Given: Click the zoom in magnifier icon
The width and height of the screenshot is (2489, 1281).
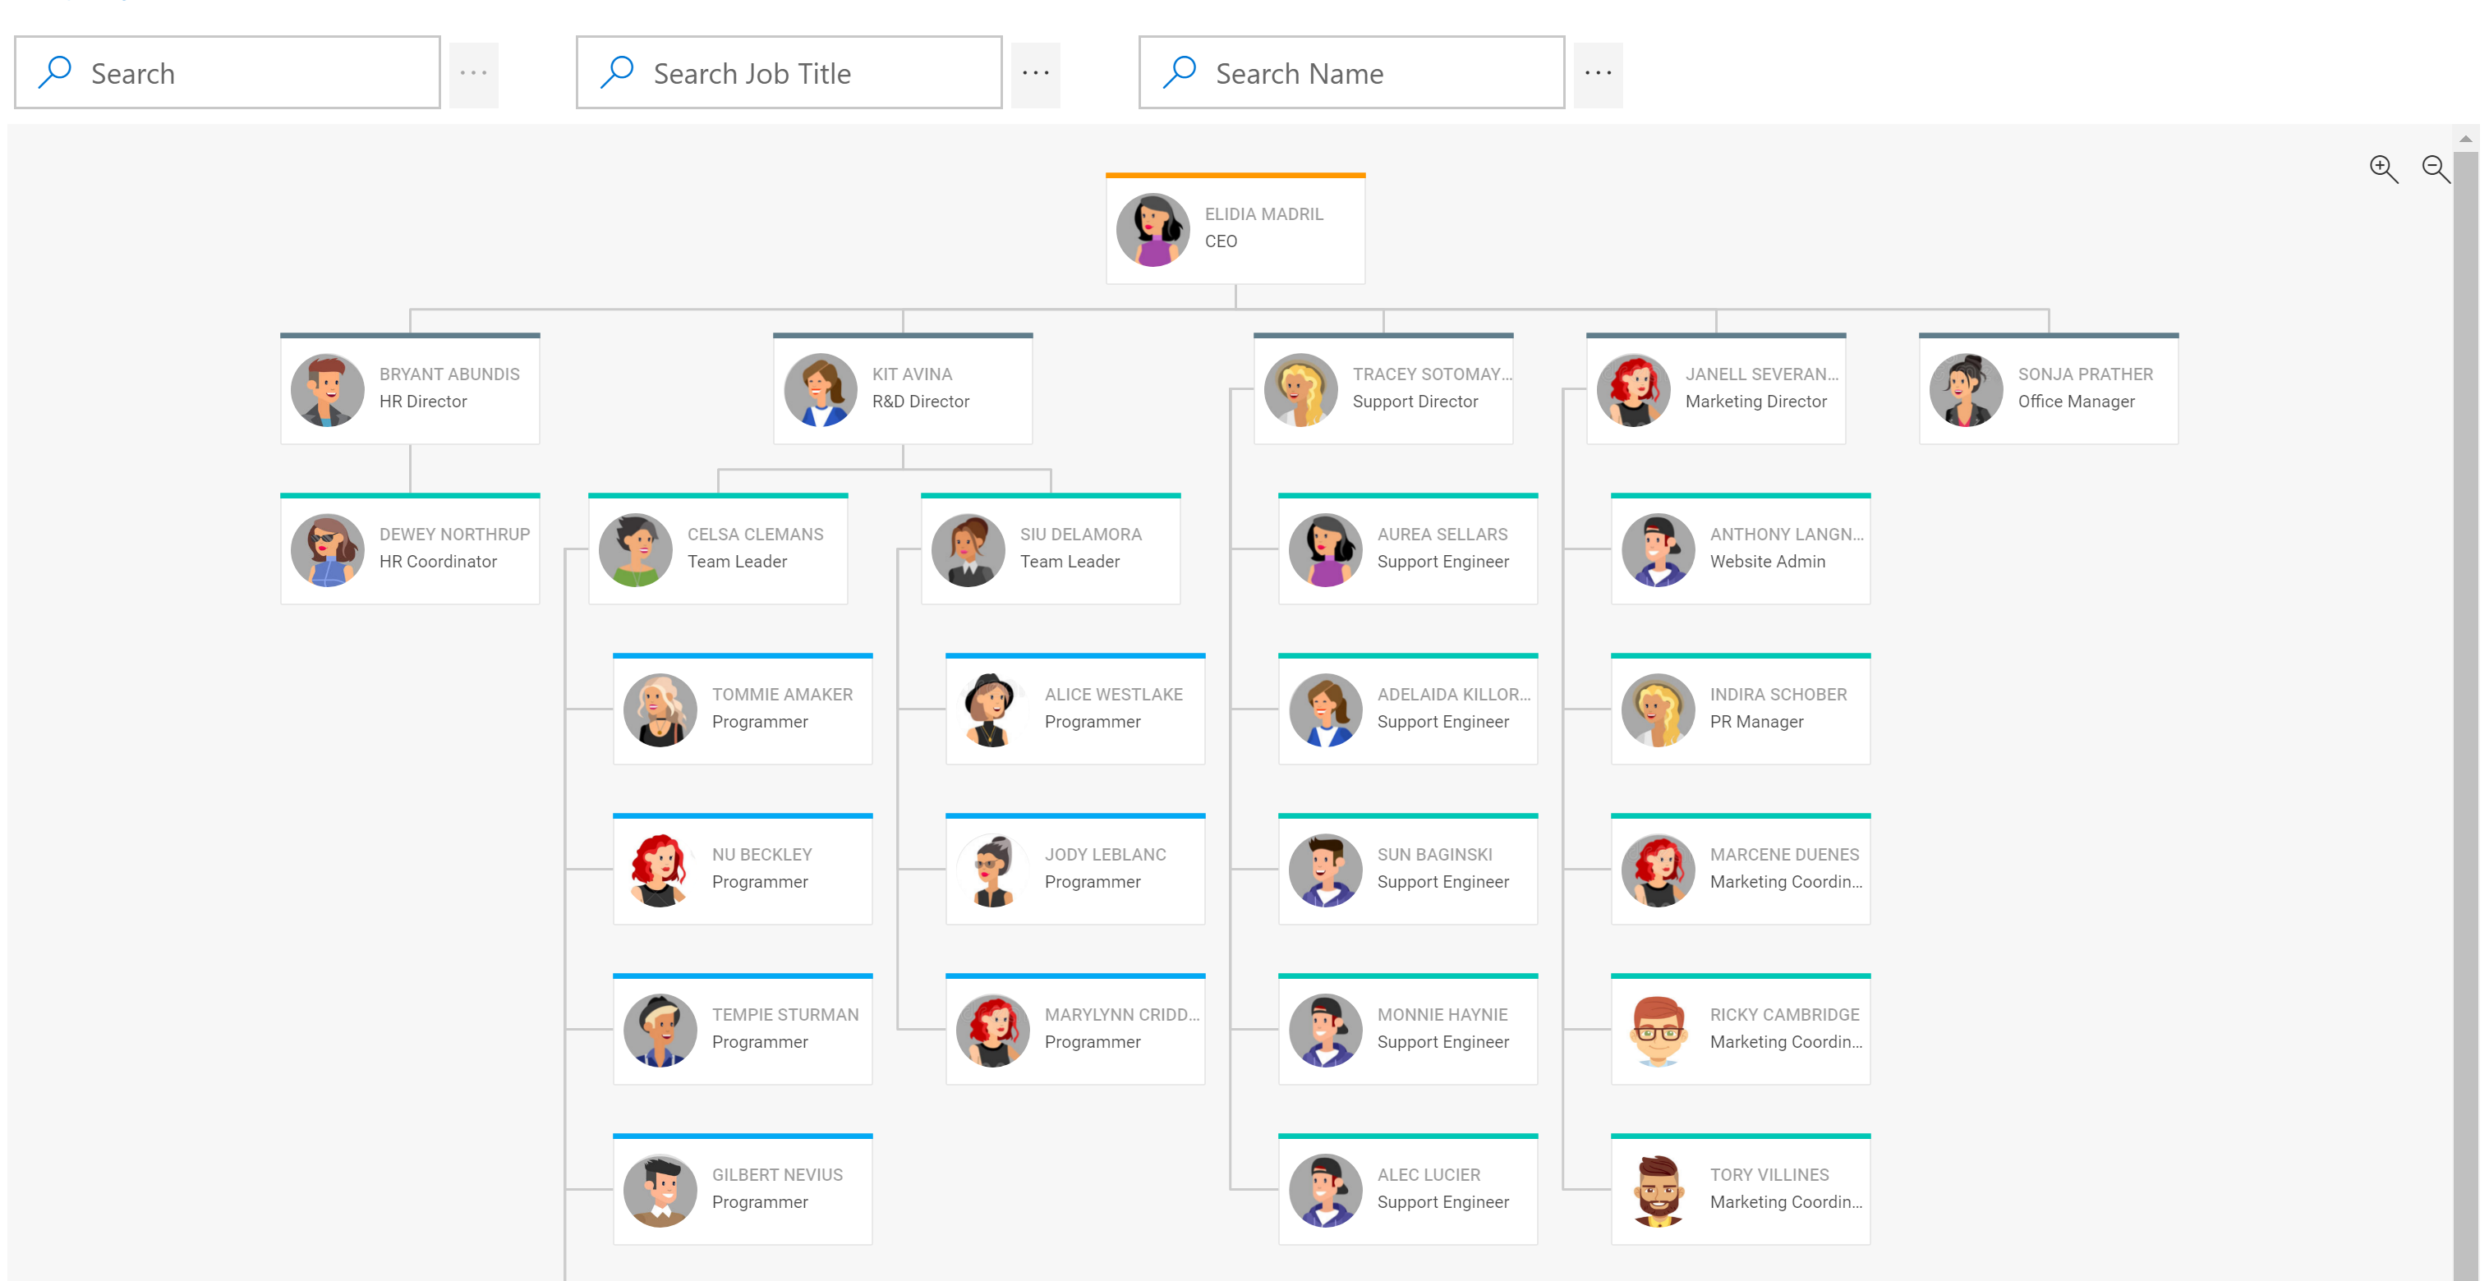Looking at the screenshot, I should coord(2383,169).
